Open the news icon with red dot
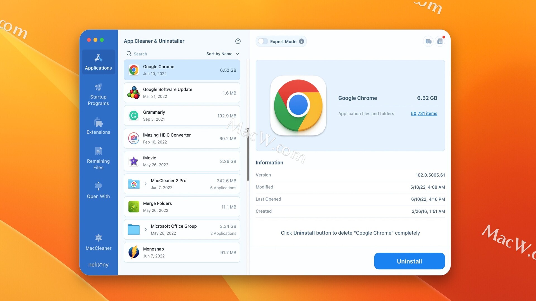 point(440,42)
